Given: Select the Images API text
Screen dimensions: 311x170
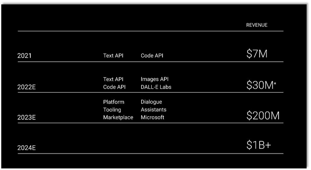Looking at the screenshot, I should tap(155, 79).
